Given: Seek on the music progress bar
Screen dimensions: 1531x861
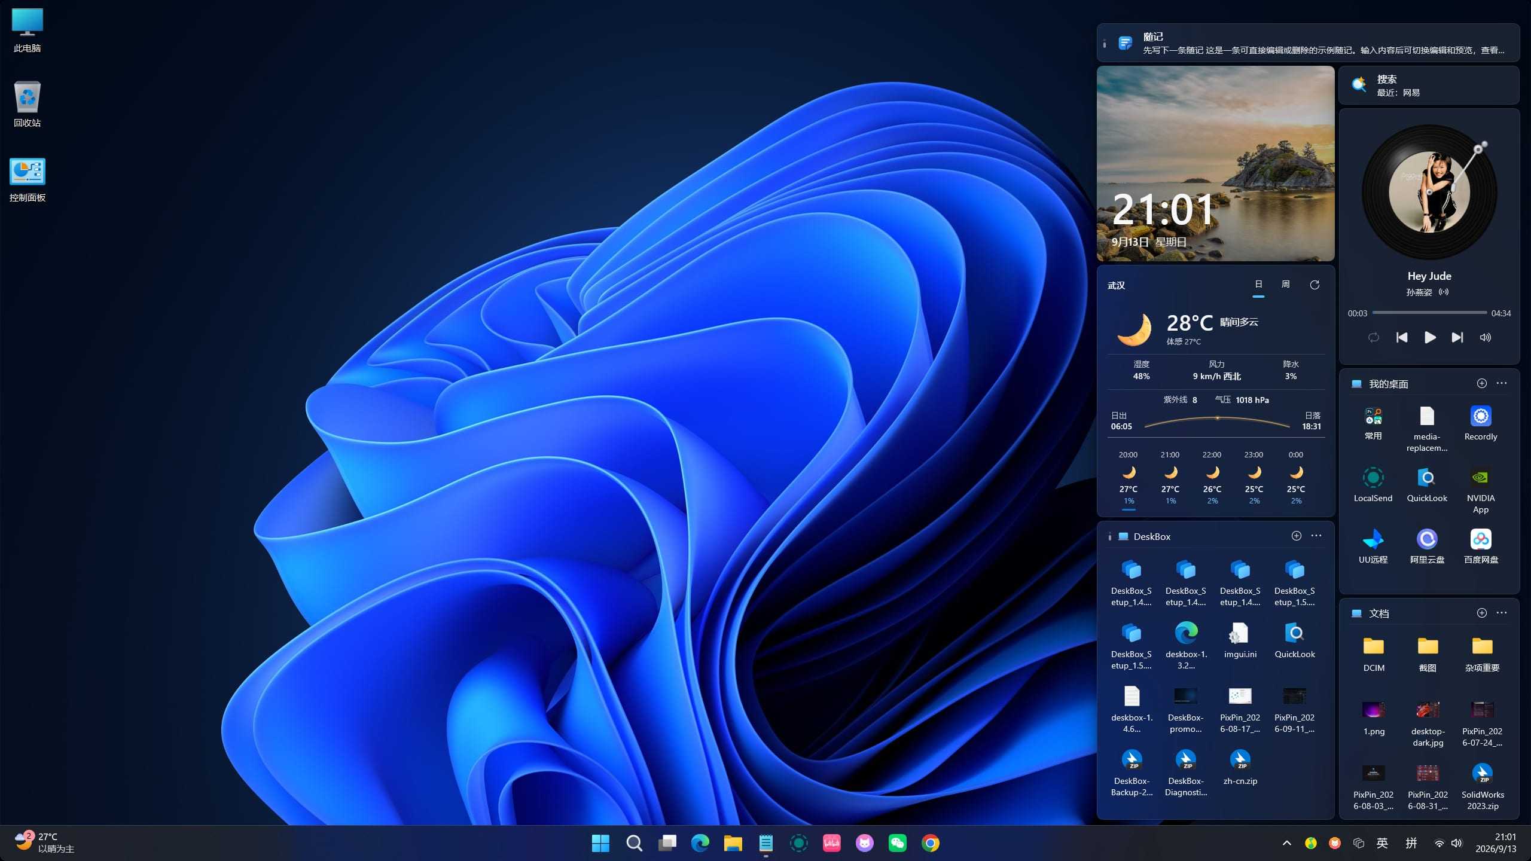Looking at the screenshot, I should [x=1429, y=313].
